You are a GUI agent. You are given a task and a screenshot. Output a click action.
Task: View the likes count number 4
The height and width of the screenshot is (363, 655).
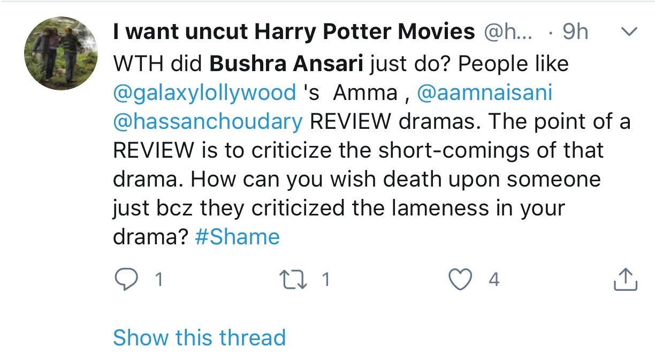tap(494, 280)
